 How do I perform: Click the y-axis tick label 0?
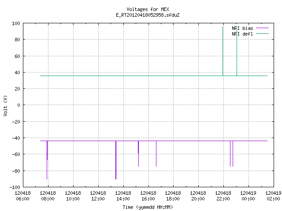pos(19,105)
